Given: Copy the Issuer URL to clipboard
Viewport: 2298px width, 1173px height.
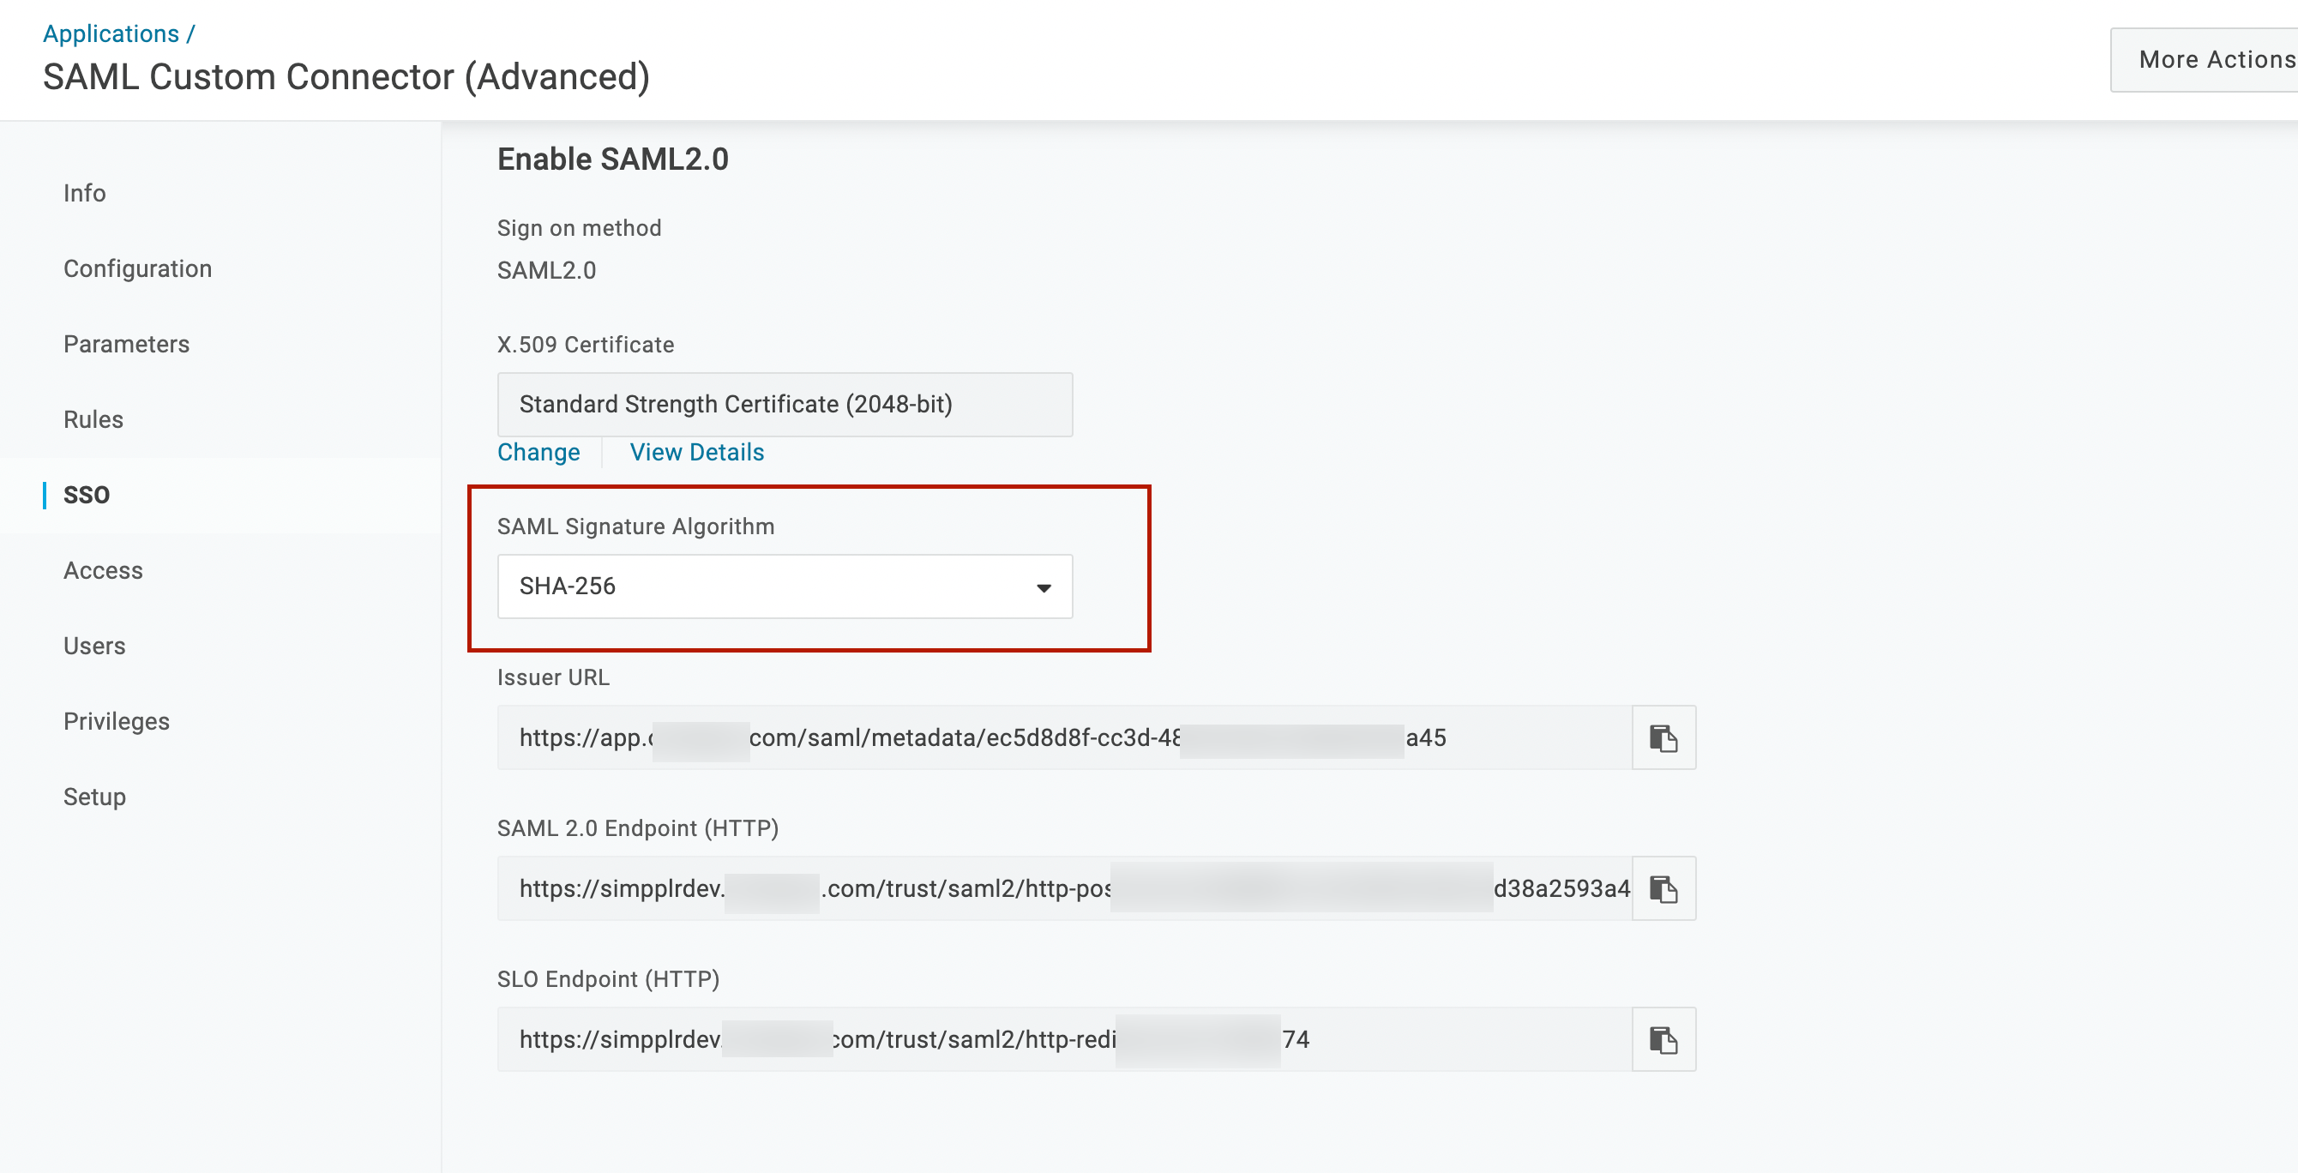Looking at the screenshot, I should tap(1663, 737).
